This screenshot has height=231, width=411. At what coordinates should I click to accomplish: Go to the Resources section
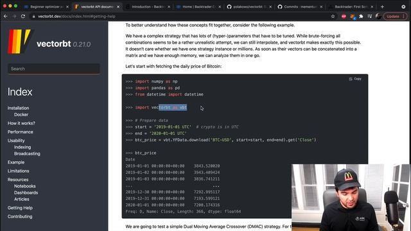18,180
